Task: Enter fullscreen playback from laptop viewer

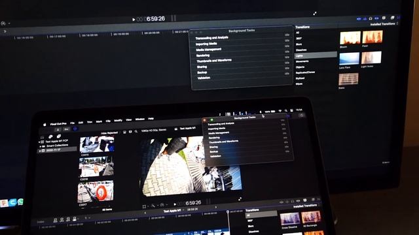Action: pyautogui.click(x=240, y=198)
